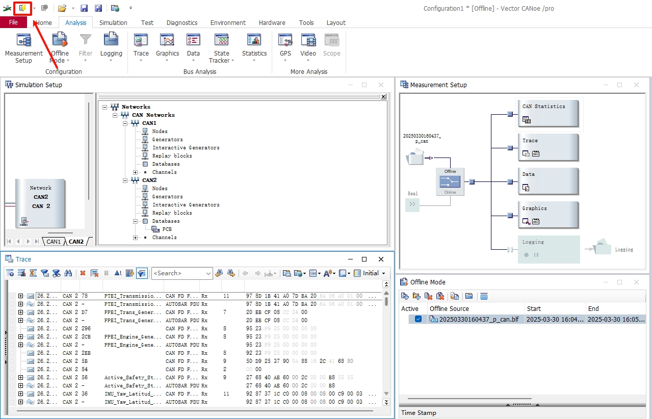
Task: Click the CAN Statistics block
Action: point(547,113)
